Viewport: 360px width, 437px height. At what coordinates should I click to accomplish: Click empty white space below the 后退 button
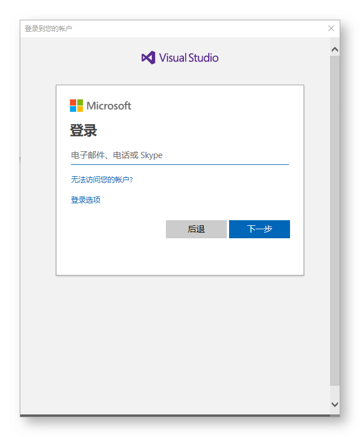click(196, 257)
